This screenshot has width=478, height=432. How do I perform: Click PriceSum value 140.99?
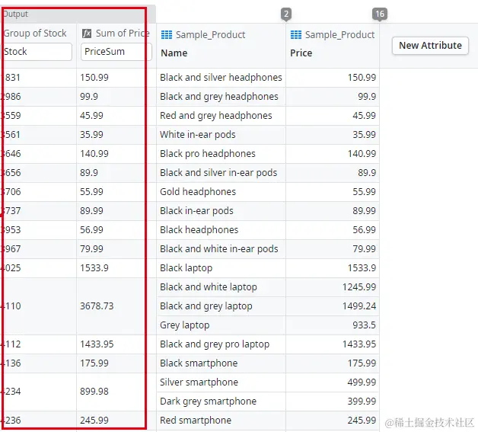[94, 154]
